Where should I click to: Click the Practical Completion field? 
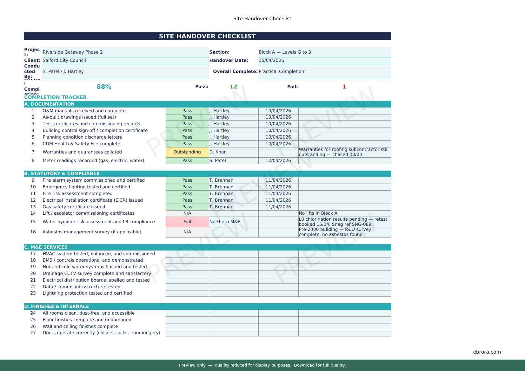(x=324, y=71)
